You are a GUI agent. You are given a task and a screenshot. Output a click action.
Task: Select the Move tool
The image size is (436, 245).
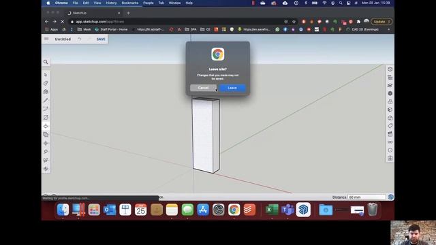(46, 144)
